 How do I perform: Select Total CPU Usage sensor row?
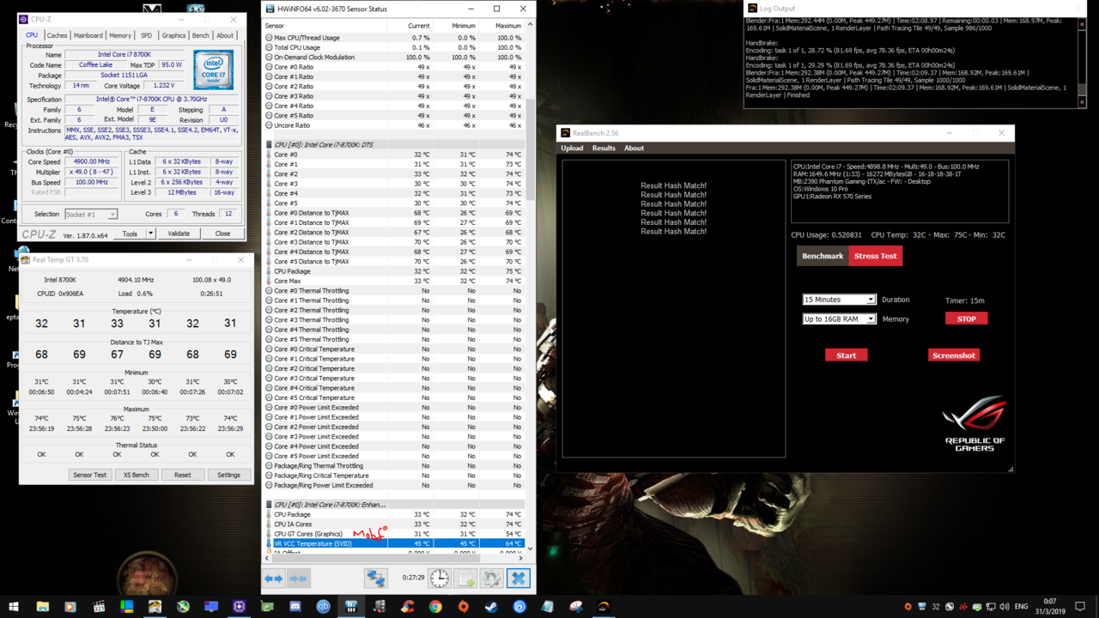click(393, 47)
